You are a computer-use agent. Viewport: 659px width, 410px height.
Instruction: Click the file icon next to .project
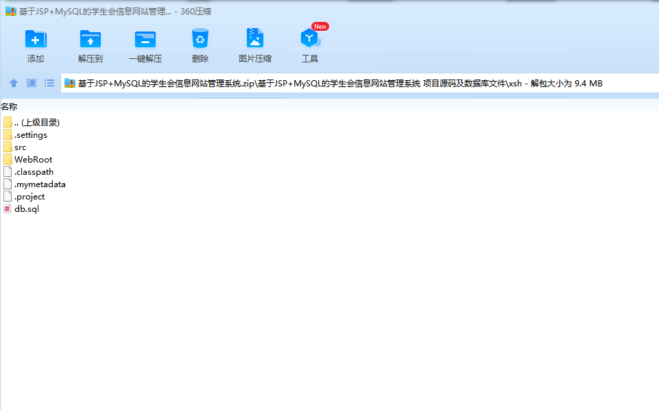pos(8,197)
